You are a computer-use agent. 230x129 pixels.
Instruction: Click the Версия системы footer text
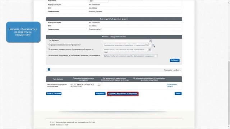[x=59, y=125]
